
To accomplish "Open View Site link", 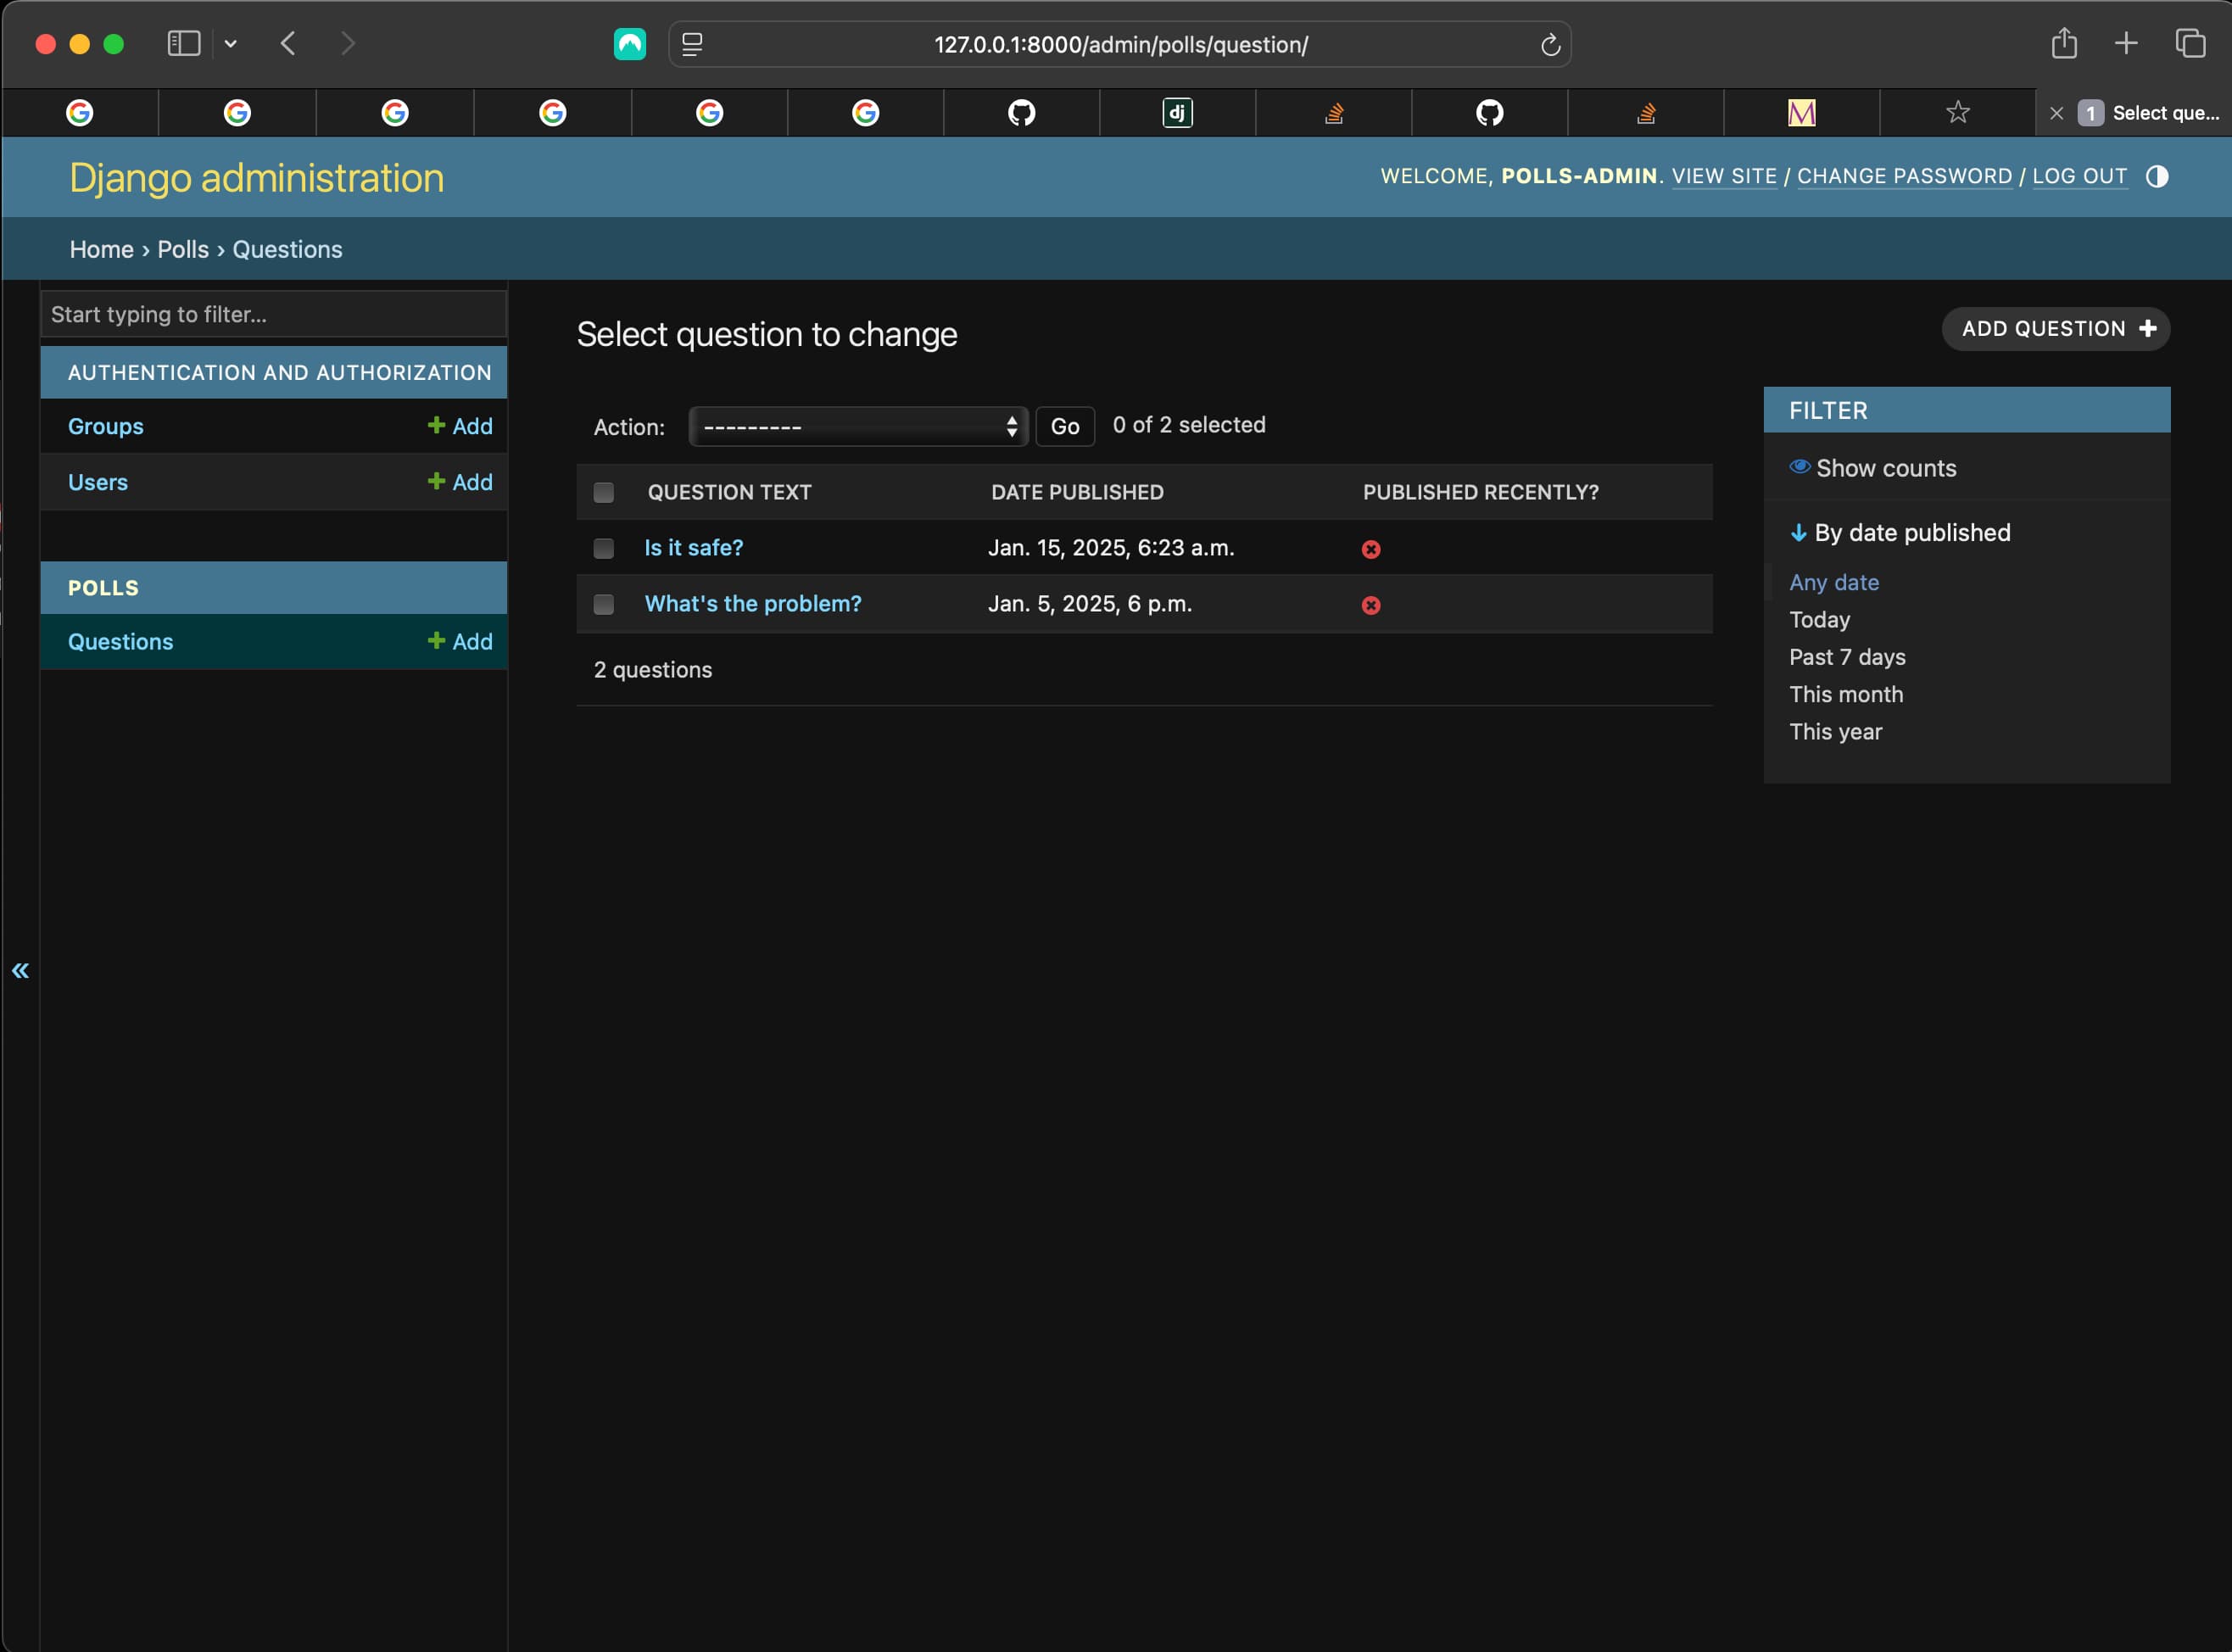I will point(1724,176).
